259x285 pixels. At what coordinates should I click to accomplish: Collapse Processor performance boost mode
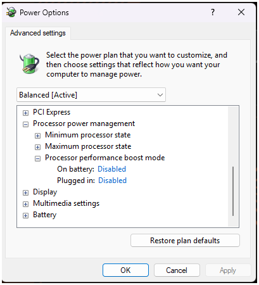click(x=37, y=158)
